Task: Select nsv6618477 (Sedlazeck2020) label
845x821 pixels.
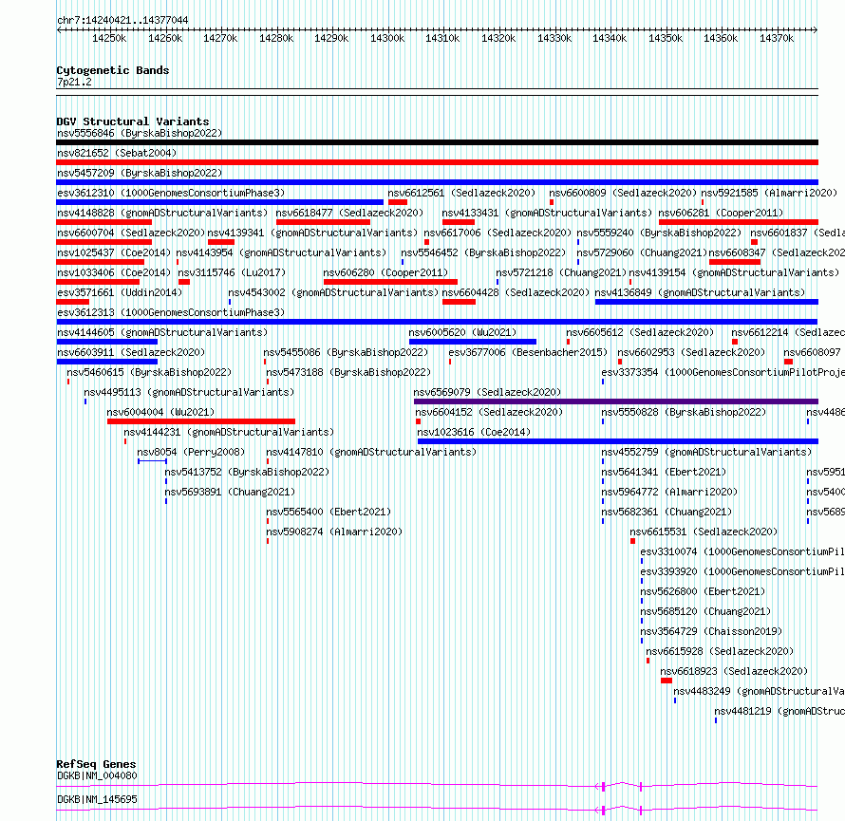Action: point(349,213)
